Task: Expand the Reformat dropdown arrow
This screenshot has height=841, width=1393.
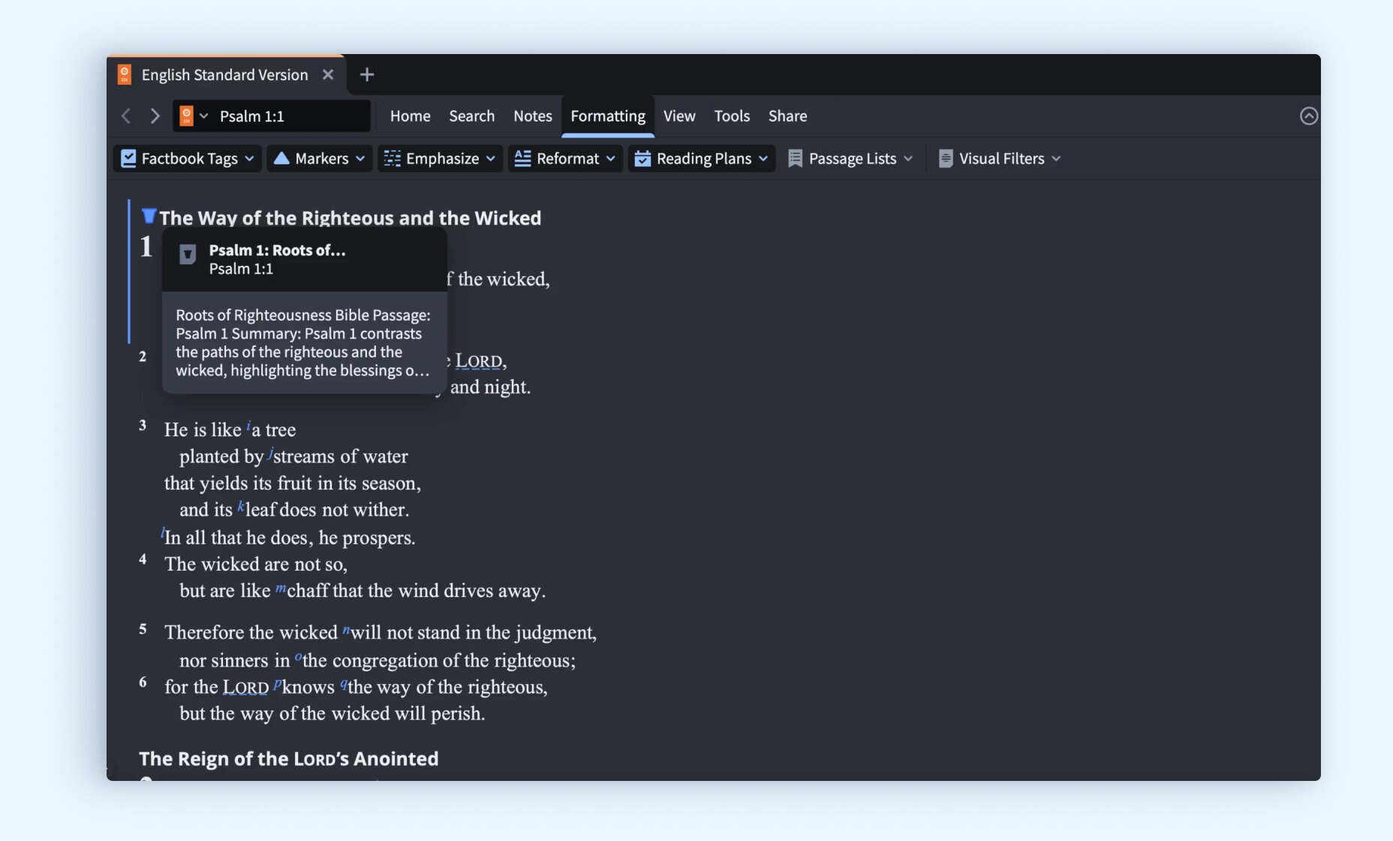Action: 611,158
